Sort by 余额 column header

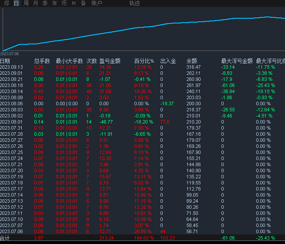(x=191, y=61)
